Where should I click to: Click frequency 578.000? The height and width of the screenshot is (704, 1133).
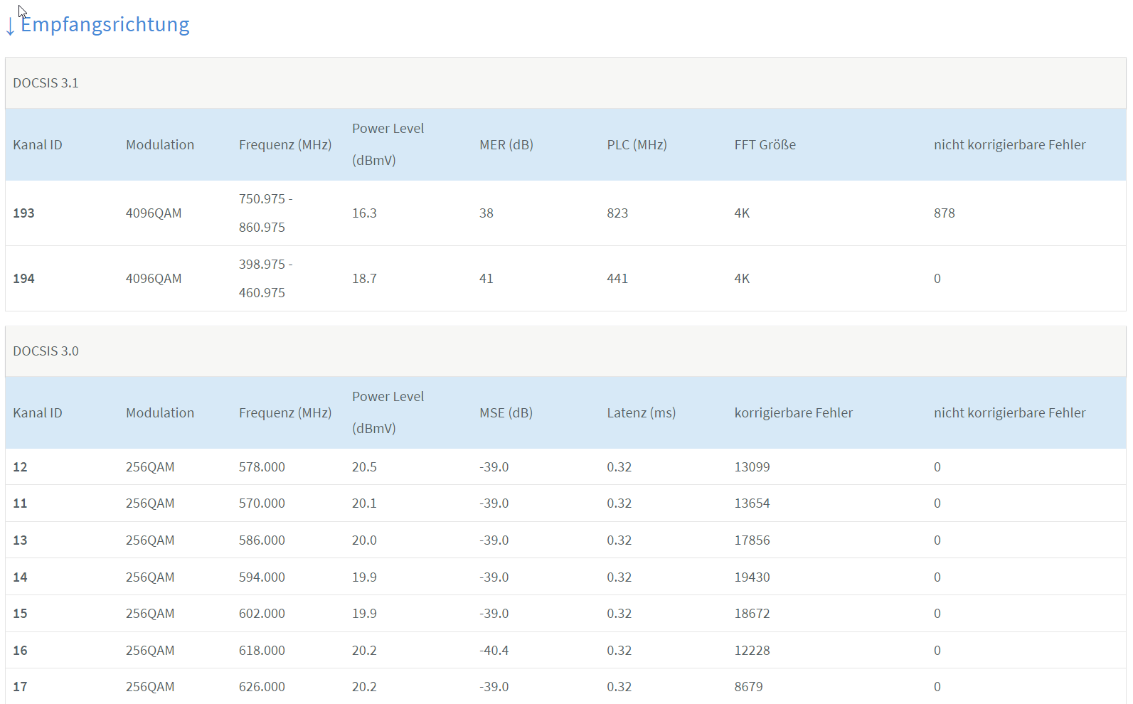point(262,467)
